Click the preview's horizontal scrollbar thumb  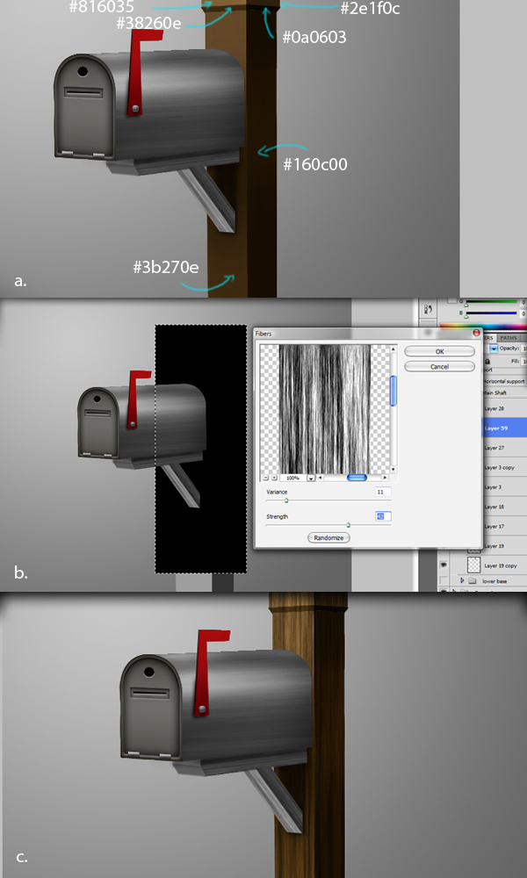point(357,478)
